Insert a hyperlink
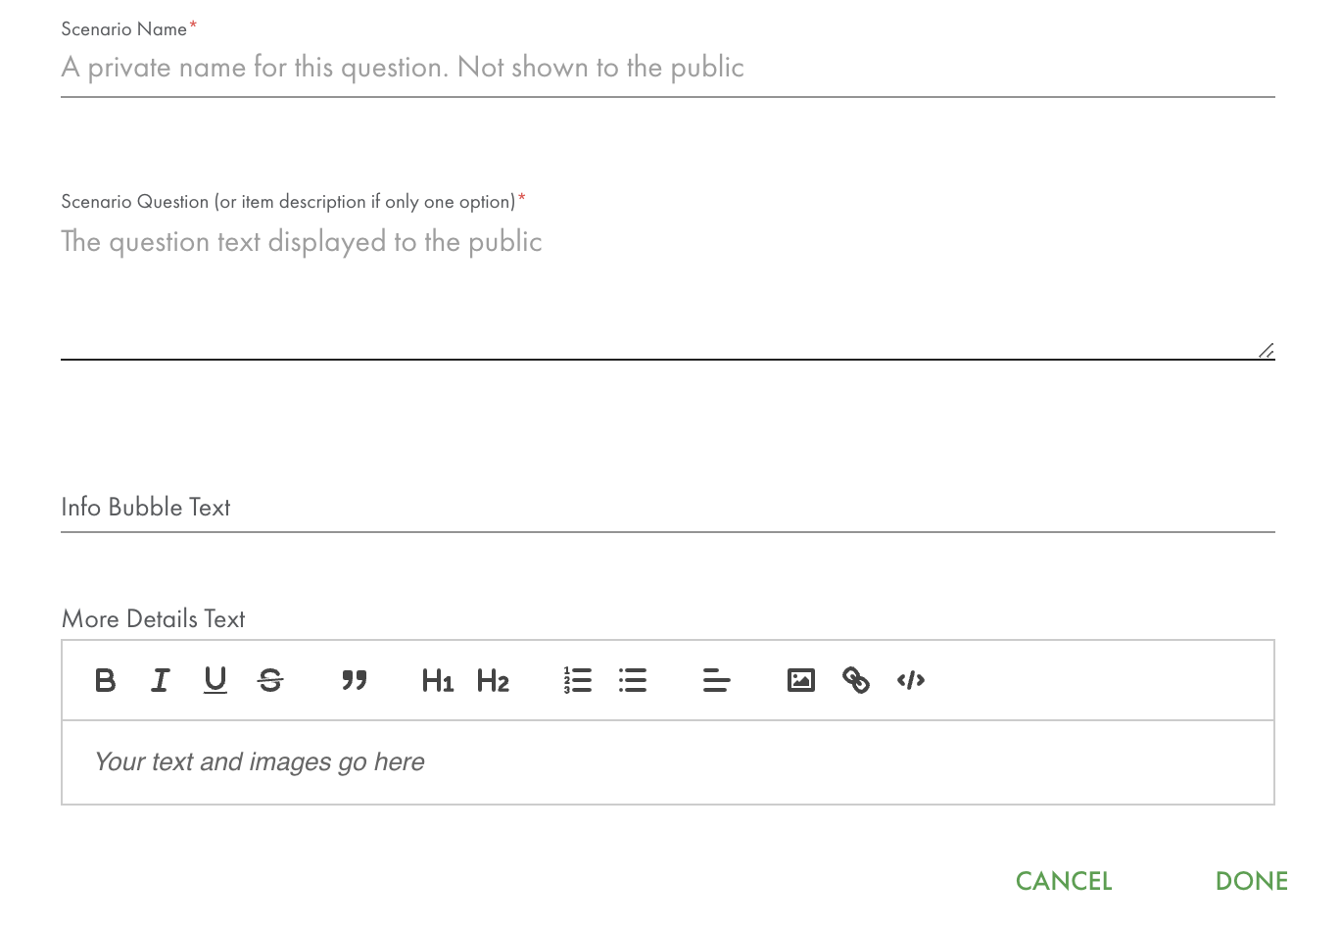The image size is (1340, 929). click(x=856, y=680)
